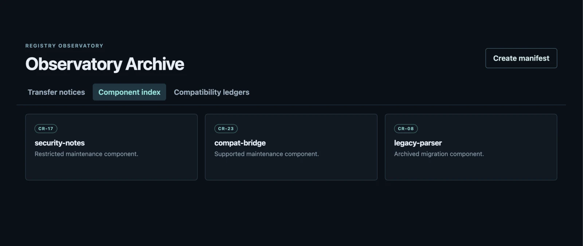
Task: Open the security-notes component card
Action: tap(111, 147)
